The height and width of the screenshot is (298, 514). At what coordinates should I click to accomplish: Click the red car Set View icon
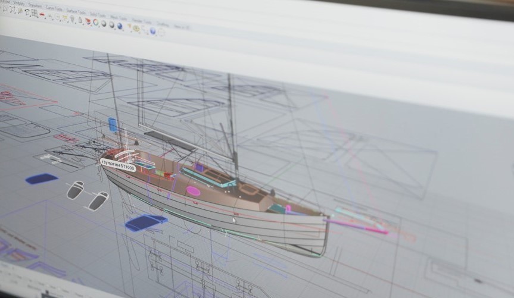[42, 15]
